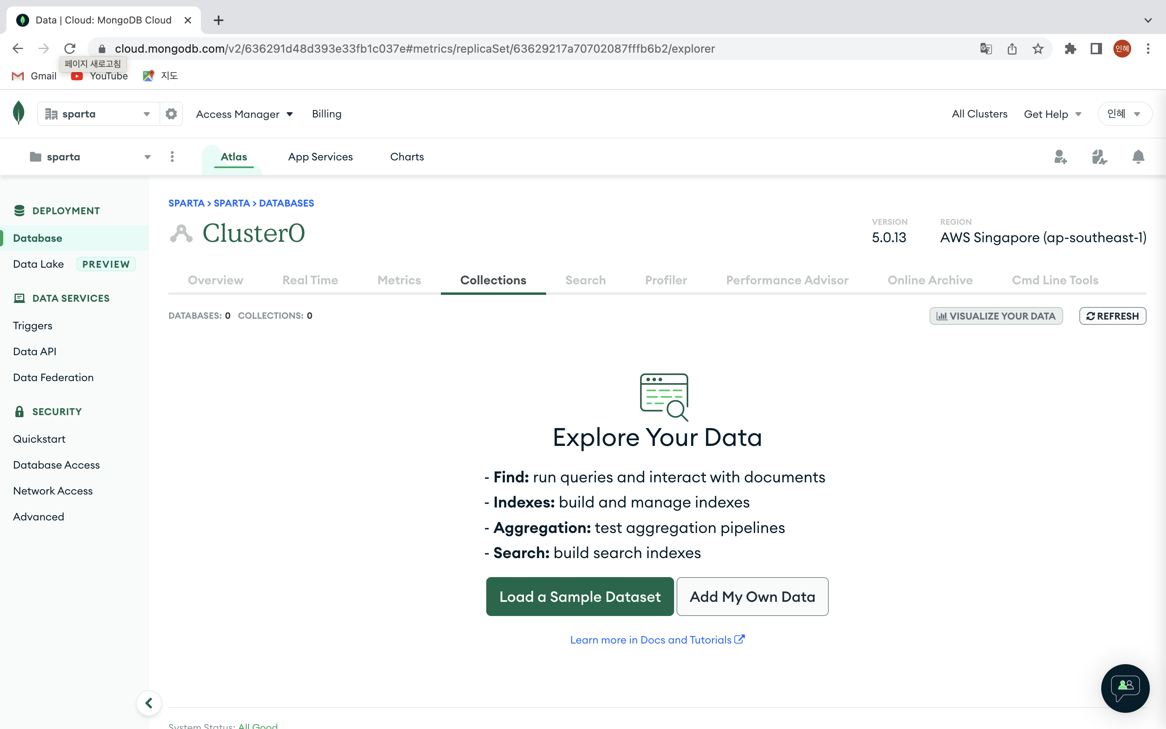Click the DATABASES breadcrumb link
This screenshot has height=729, width=1166.
click(x=287, y=203)
